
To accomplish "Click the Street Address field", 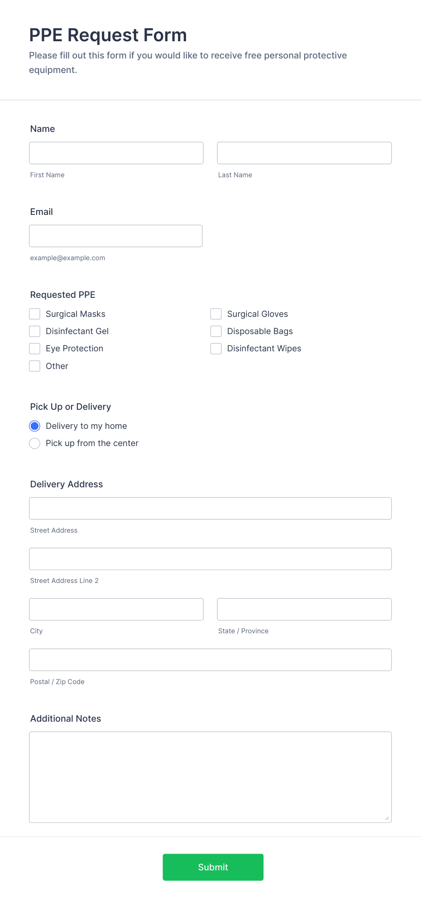I will tap(210, 508).
